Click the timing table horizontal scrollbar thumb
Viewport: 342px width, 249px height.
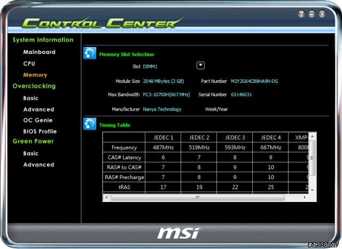(x=198, y=197)
